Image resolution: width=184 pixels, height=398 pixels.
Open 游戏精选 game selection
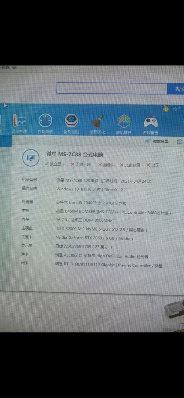tap(151, 125)
